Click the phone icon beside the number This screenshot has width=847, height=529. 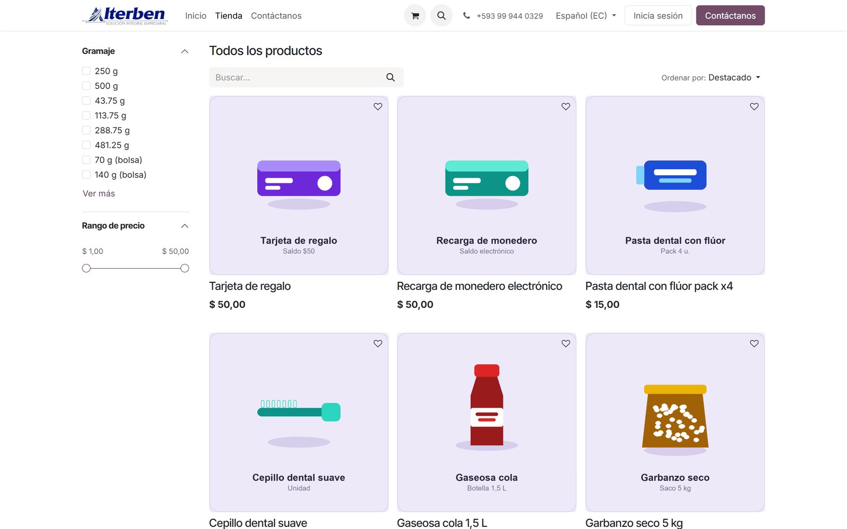(x=466, y=16)
